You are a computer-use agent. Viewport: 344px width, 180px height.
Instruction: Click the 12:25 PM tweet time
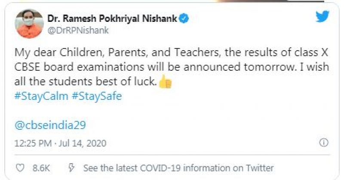(x=33, y=143)
